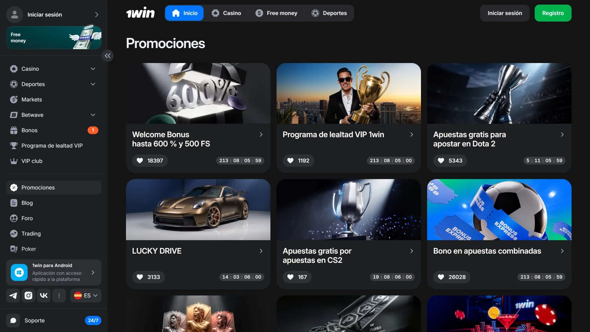
Task: Click the green Registro button
Action: coord(553,13)
